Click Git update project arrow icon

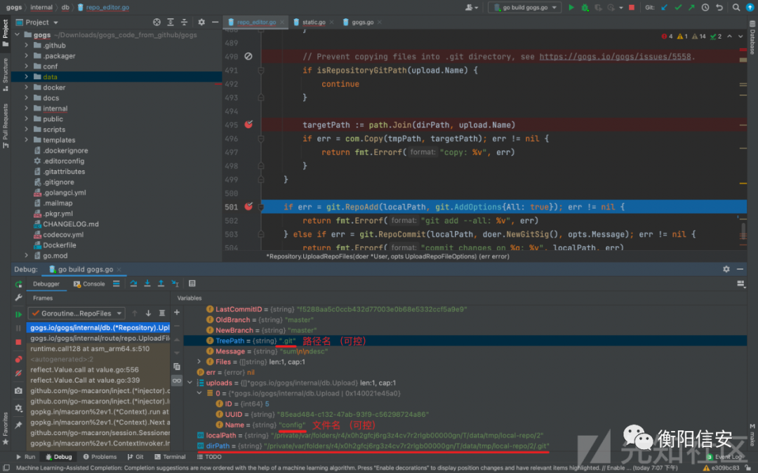664,8
